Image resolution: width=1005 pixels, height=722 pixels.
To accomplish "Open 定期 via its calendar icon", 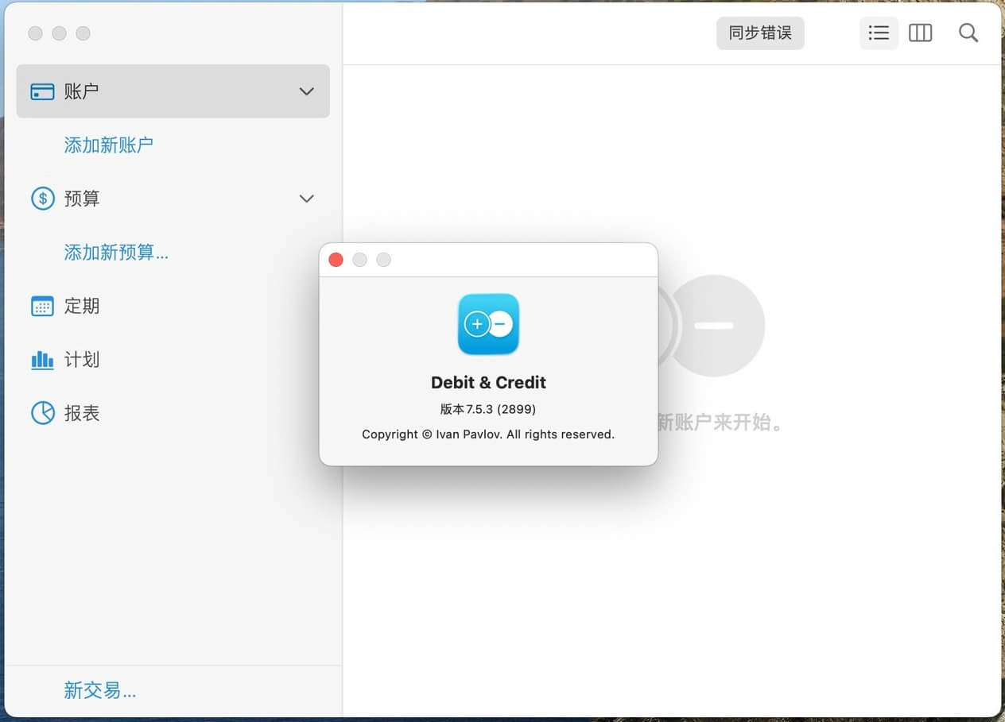I will pos(42,307).
